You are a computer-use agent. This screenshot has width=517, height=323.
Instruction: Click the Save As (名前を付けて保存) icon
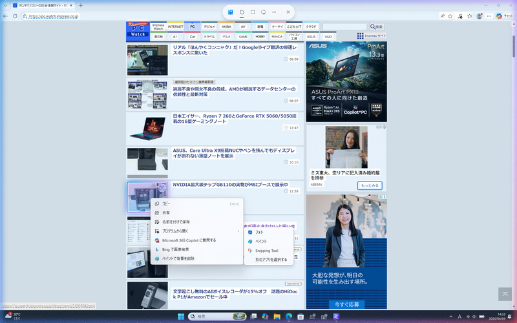tap(157, 222)
